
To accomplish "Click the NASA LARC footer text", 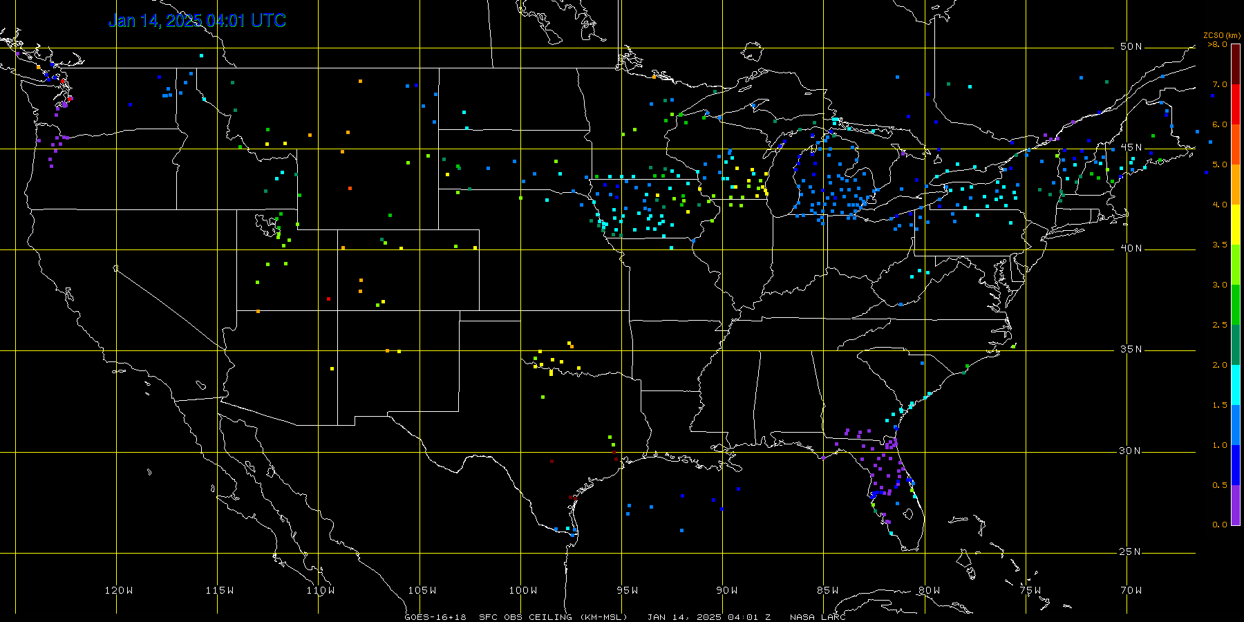I will (x=818, y=617).
